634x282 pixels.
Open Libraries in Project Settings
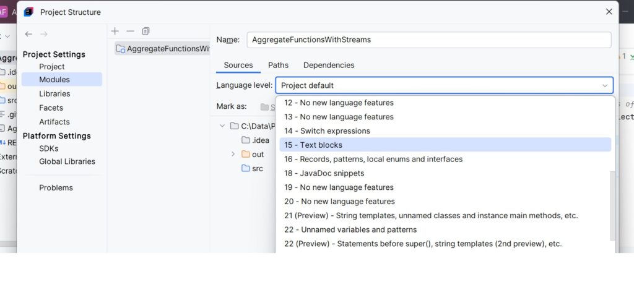click(54, 94)
